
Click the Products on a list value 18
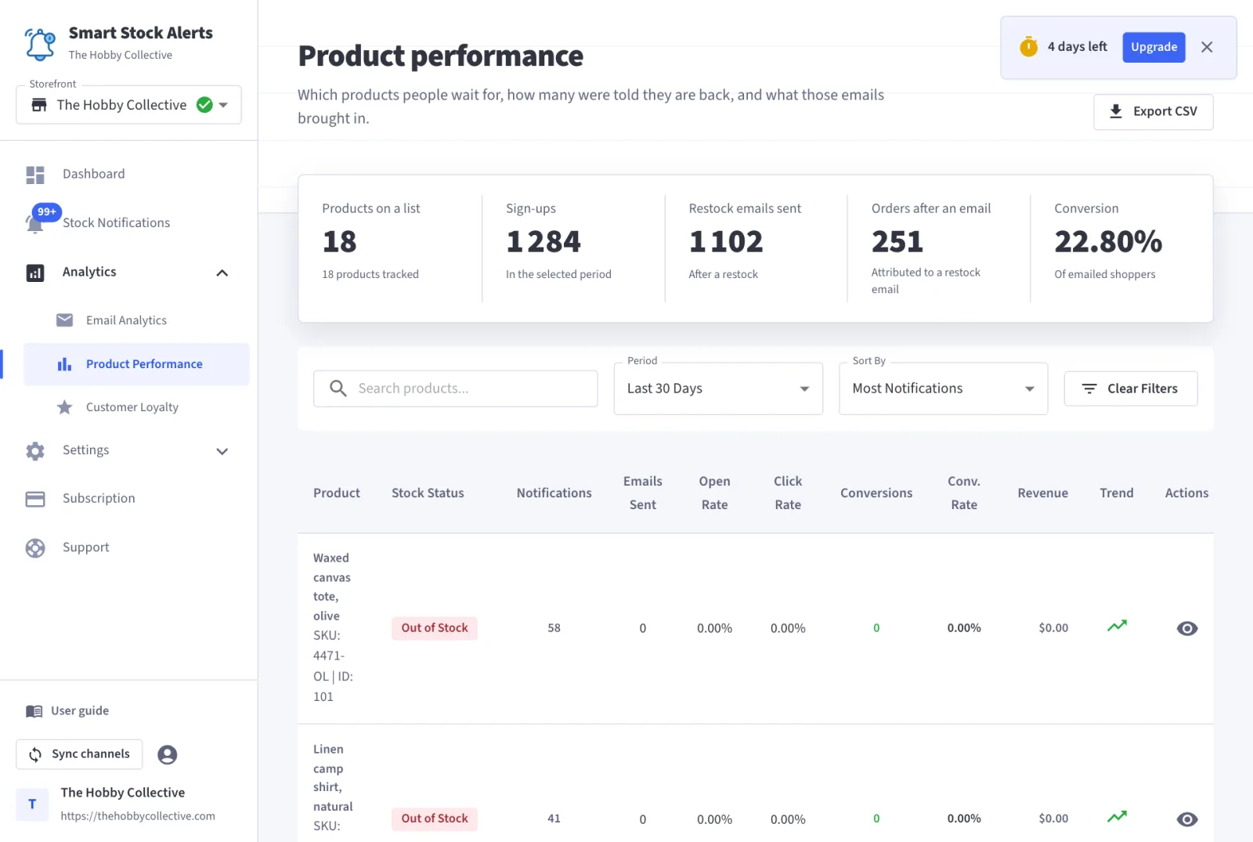tap(339, 242)
